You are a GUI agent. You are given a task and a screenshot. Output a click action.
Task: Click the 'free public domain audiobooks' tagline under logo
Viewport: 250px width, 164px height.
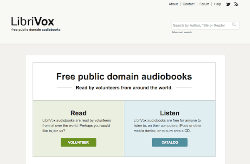tap(36, 30)
